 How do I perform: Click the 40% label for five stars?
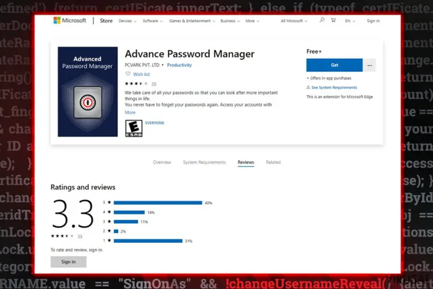(x=209, y=203)
